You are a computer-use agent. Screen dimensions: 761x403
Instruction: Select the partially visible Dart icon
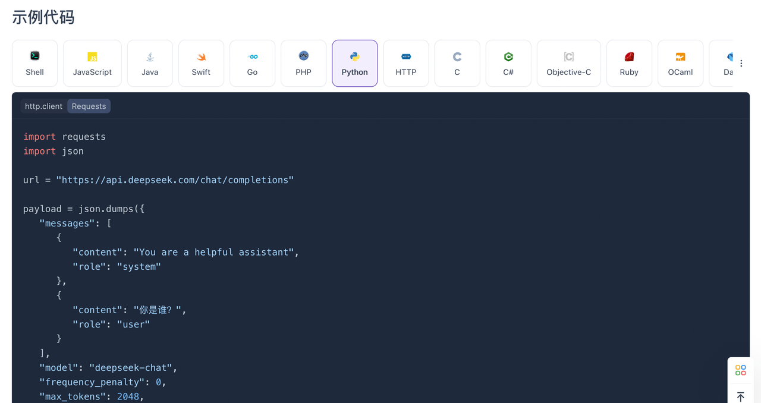click(x=729, y=56)
